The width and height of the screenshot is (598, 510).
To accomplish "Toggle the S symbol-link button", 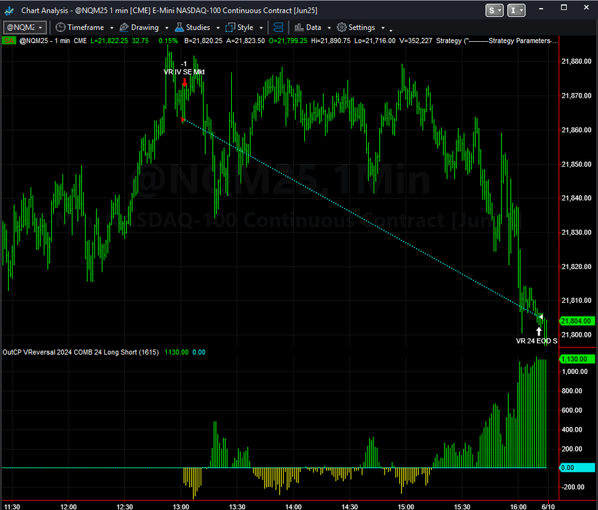I will (x=494, y=10).
